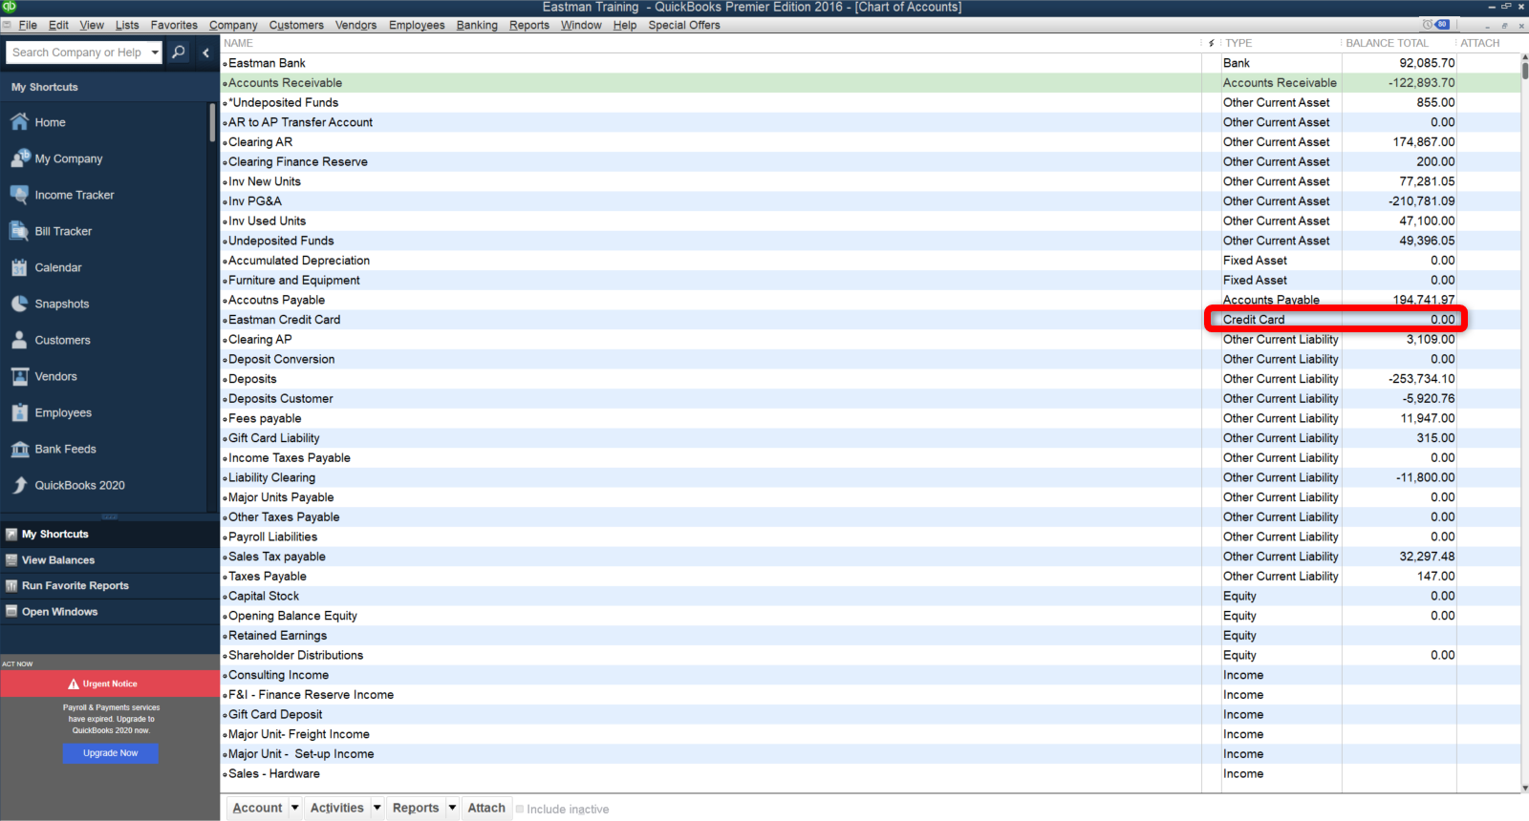This screenshot has width=1529, height=821.
Task: Open Run Favorite Reports panel
Action: click(x=110, y=586)
